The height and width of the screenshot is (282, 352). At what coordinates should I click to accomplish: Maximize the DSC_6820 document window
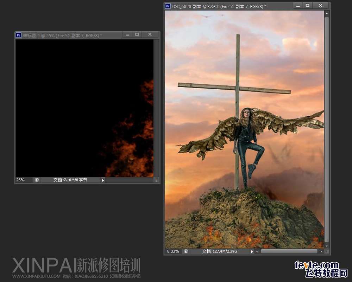(308, 6)
